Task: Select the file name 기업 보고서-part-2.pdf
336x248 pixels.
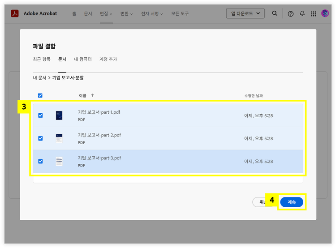Action: (x=99, y=135)
